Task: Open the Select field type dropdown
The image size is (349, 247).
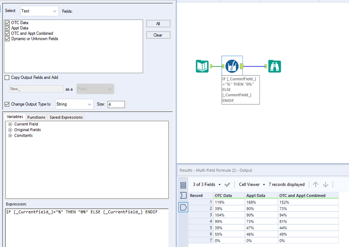Action: [39, 11]
